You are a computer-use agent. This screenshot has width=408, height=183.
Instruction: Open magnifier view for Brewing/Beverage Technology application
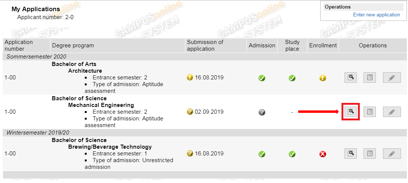[x=351, y=153]
